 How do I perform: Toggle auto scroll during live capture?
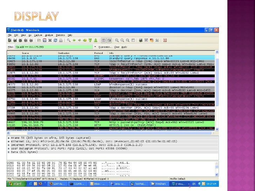point(109,40)
